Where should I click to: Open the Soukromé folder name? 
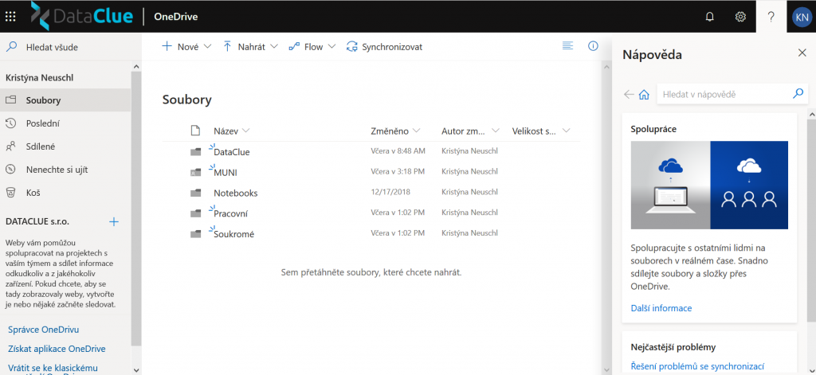point(233,235)
